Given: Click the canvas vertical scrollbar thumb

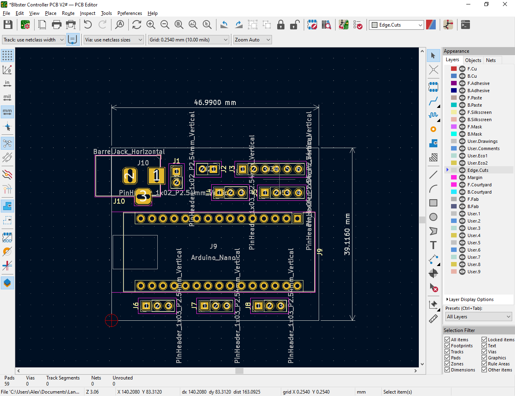Looking at the screenshot, I should pos(422,220).
